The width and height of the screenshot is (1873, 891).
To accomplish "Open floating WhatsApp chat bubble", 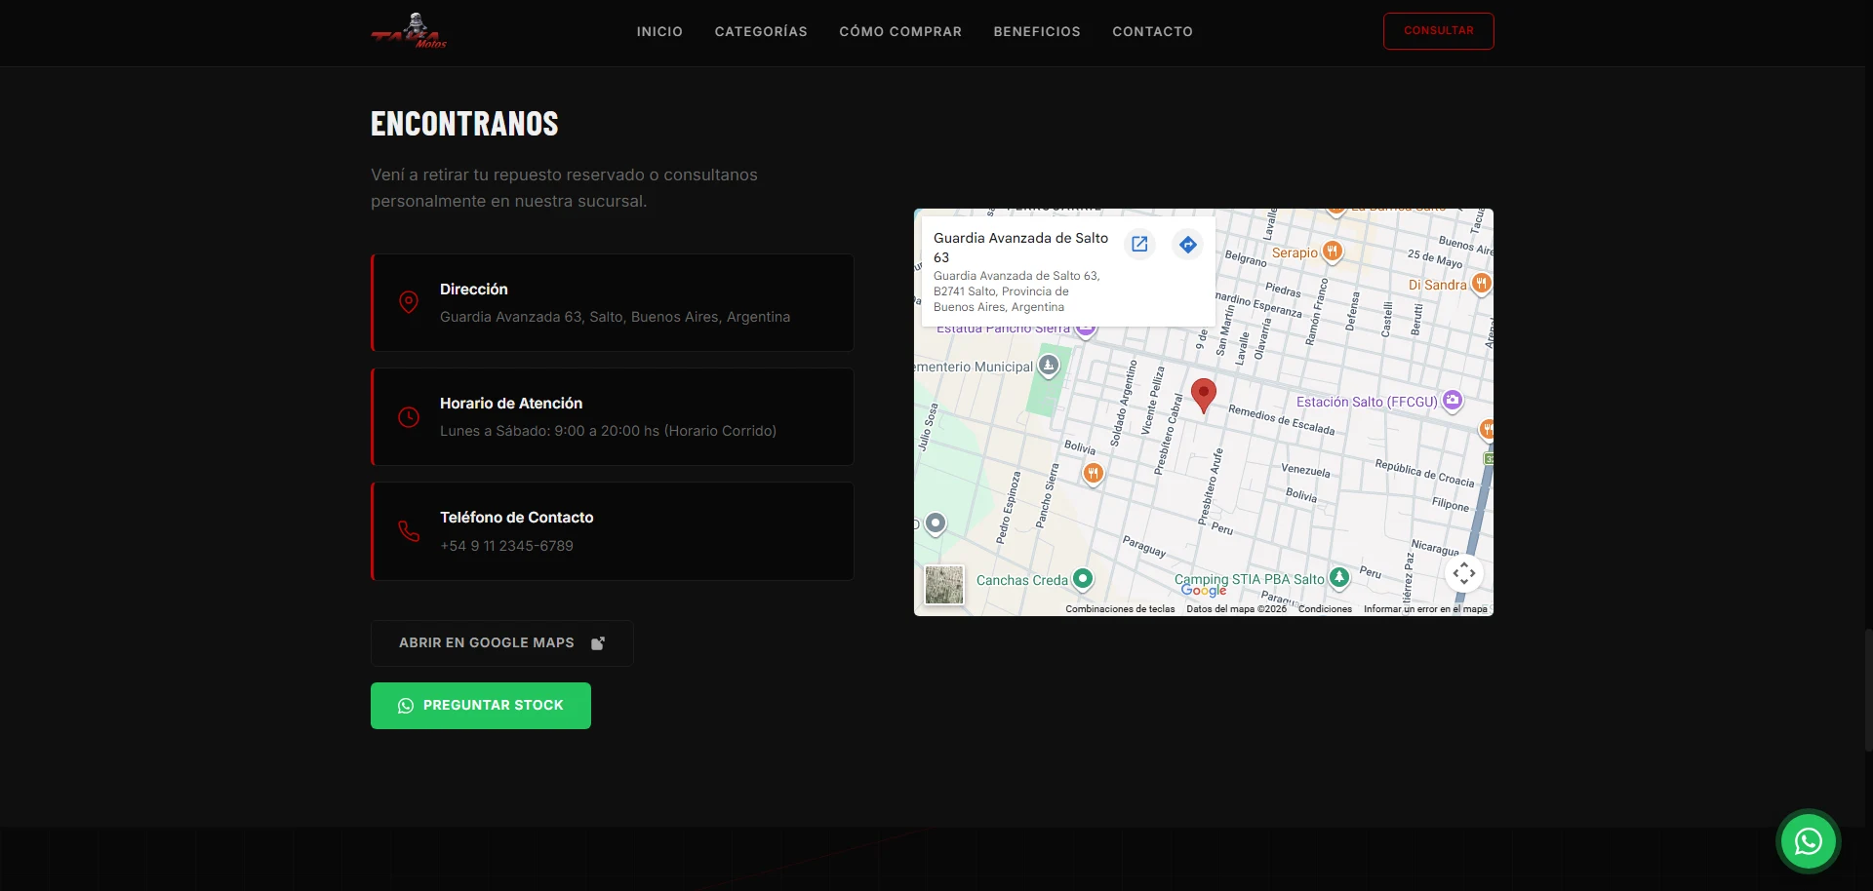I will pos(1808,841).
